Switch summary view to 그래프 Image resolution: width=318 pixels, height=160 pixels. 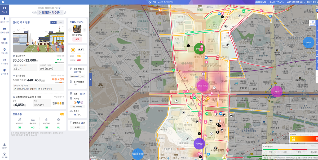point(60,22)
